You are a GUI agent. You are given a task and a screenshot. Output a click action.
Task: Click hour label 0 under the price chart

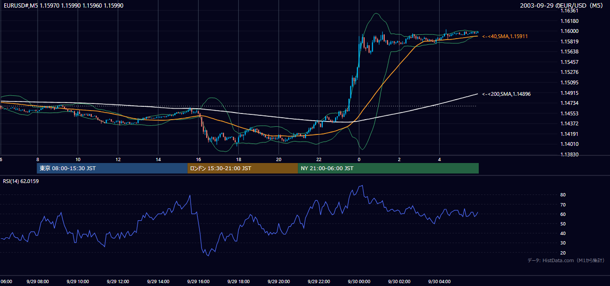click(359, 159)
